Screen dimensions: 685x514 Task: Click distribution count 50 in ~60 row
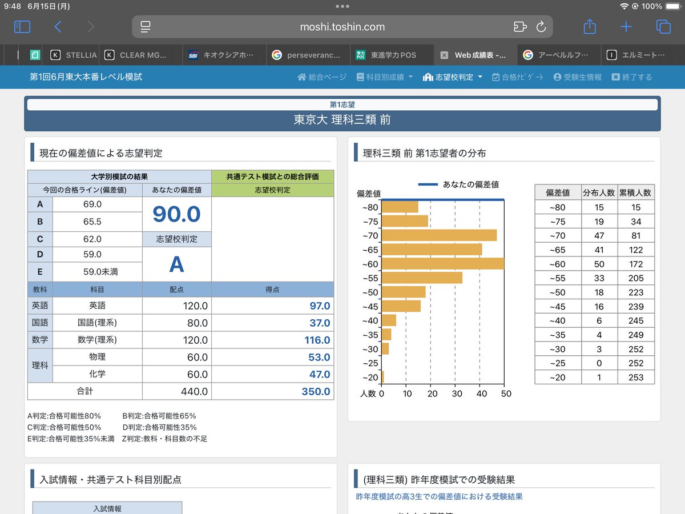[x=599, y=264]
